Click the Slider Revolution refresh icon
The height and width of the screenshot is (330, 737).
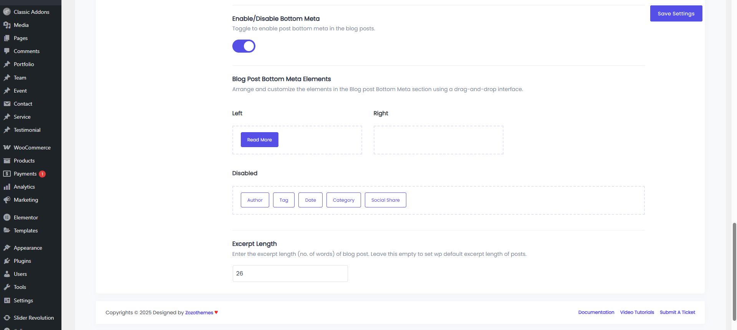click(x=7, y=318)
